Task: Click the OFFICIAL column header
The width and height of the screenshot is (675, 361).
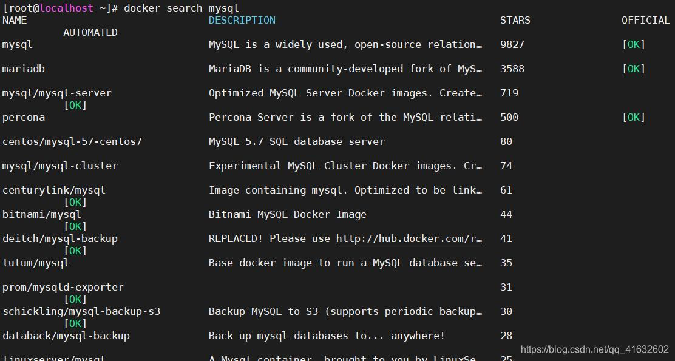Action: tap(646, 20)
